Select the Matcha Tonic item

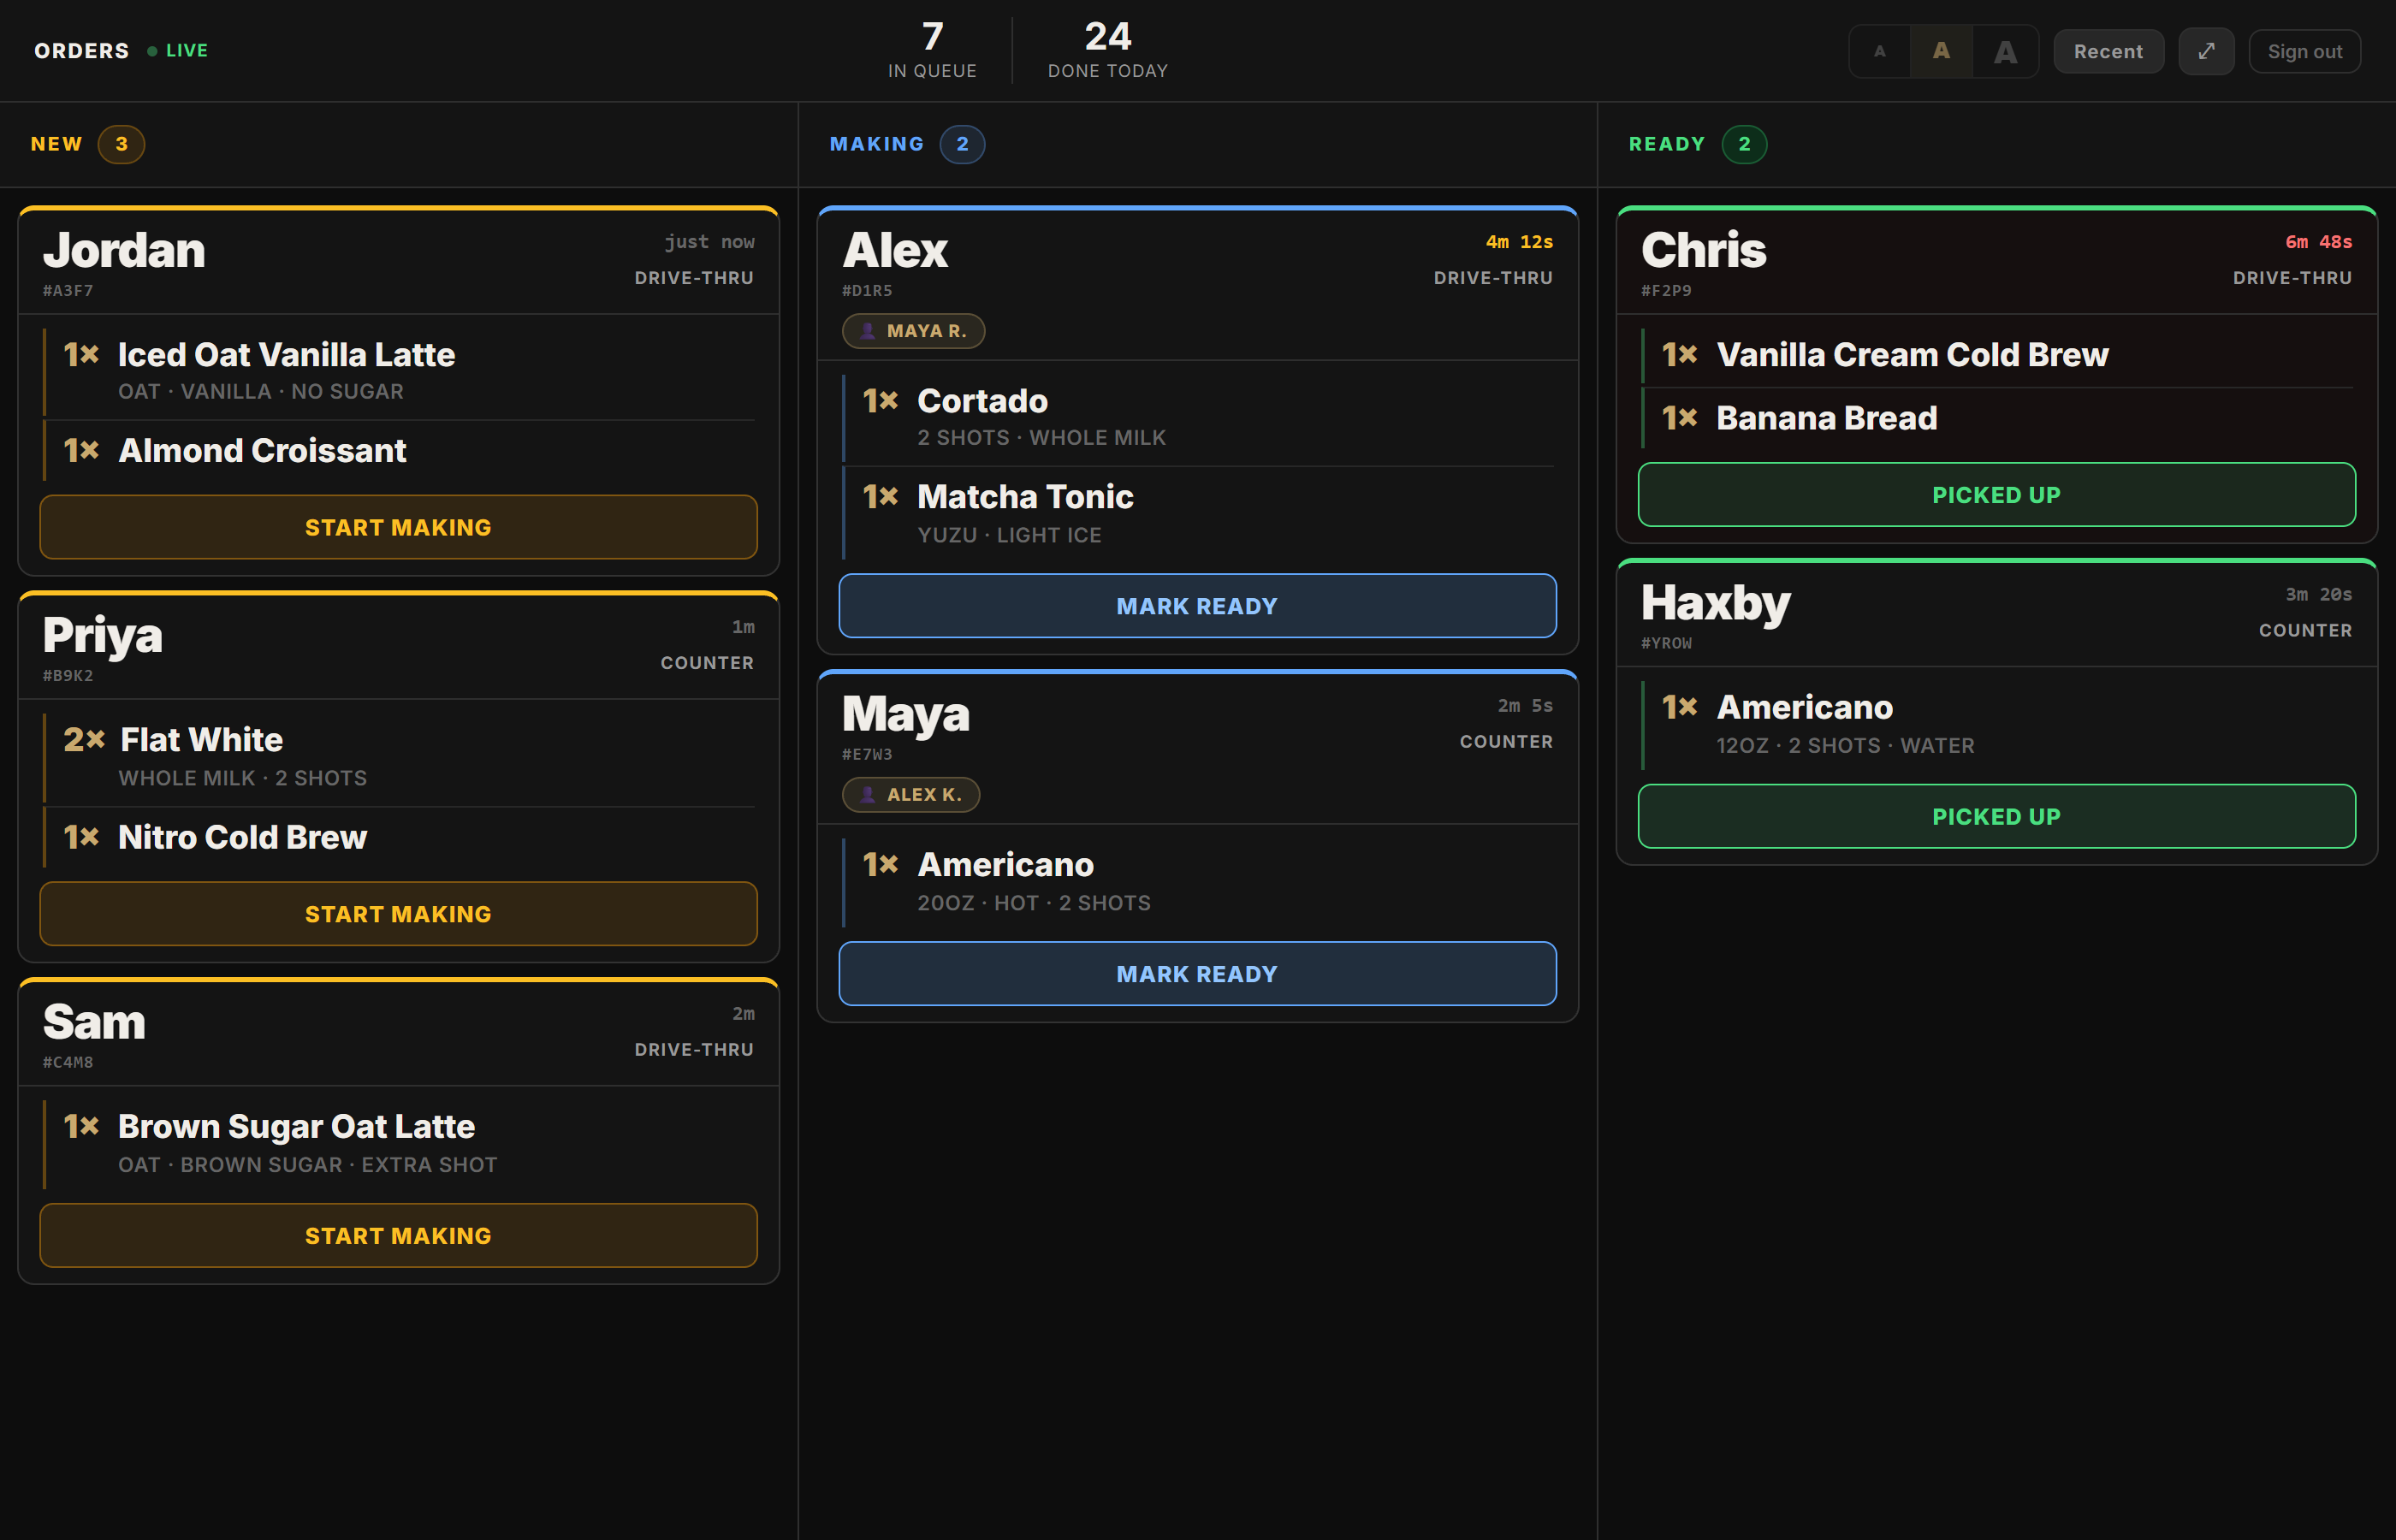[x=1197, y=513]
